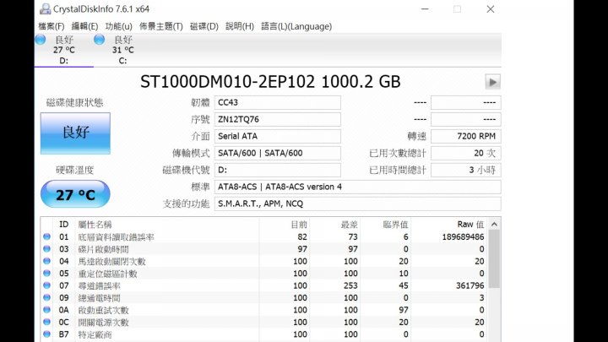
Task: Open the 語言(L)(Language) menu
Action: pyautogui.click(x=296, y=26)
